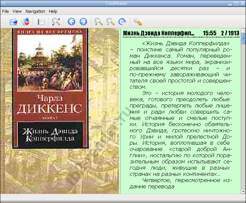Open the window menu icon in title bar
This screenshot has height=203, width=246.
[3, 3]
